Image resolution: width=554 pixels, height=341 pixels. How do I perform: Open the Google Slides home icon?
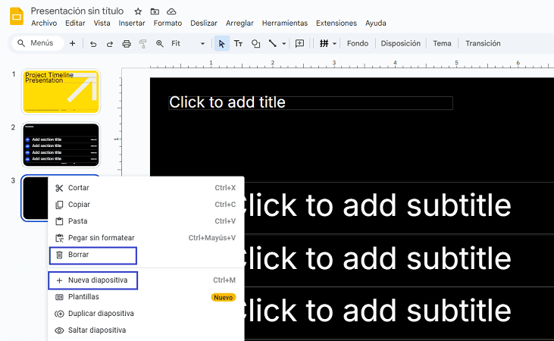(16, 17)
